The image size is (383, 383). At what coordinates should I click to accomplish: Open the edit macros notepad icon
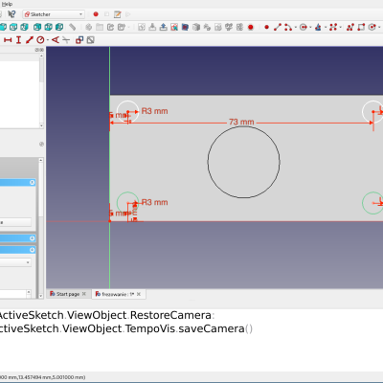pos(118,14)
